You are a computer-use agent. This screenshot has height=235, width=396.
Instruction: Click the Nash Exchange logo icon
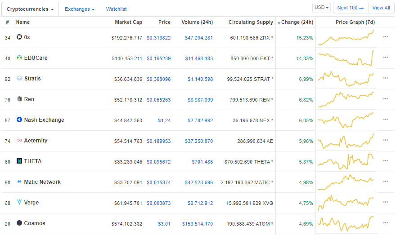[x=19, y=120]
